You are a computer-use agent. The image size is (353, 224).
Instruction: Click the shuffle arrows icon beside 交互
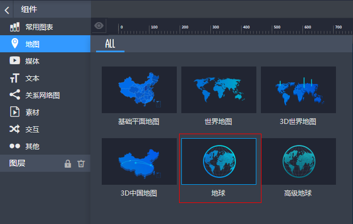click(x=15, y=129)
